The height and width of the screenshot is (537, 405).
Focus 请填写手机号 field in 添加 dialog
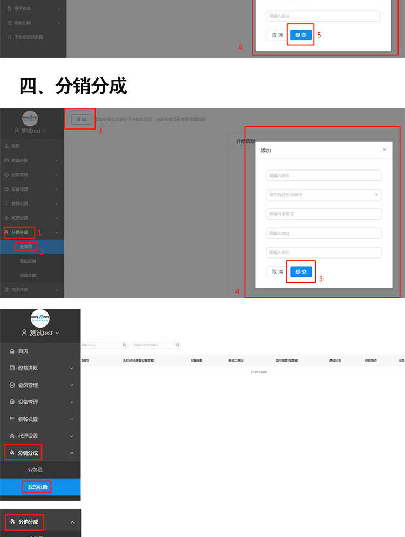click(x=324, y=214)
